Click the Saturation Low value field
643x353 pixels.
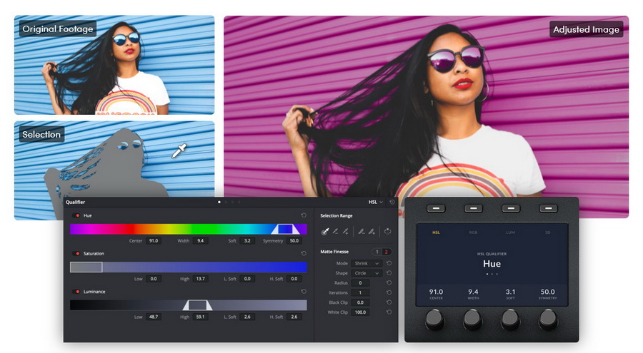154,279
